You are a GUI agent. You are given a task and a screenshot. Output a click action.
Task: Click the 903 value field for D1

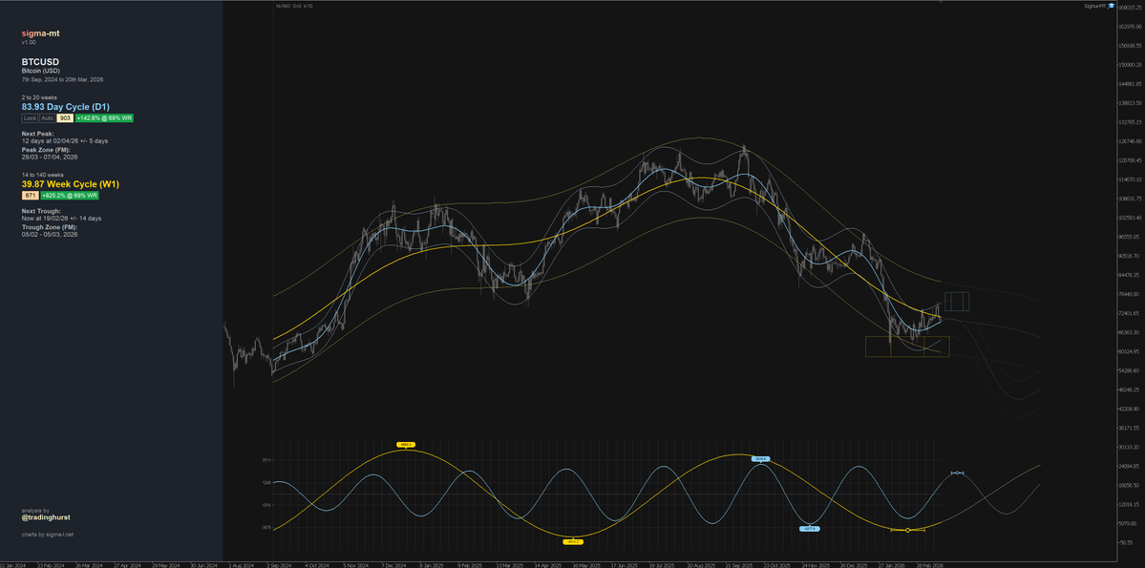(x=65, y=117)
